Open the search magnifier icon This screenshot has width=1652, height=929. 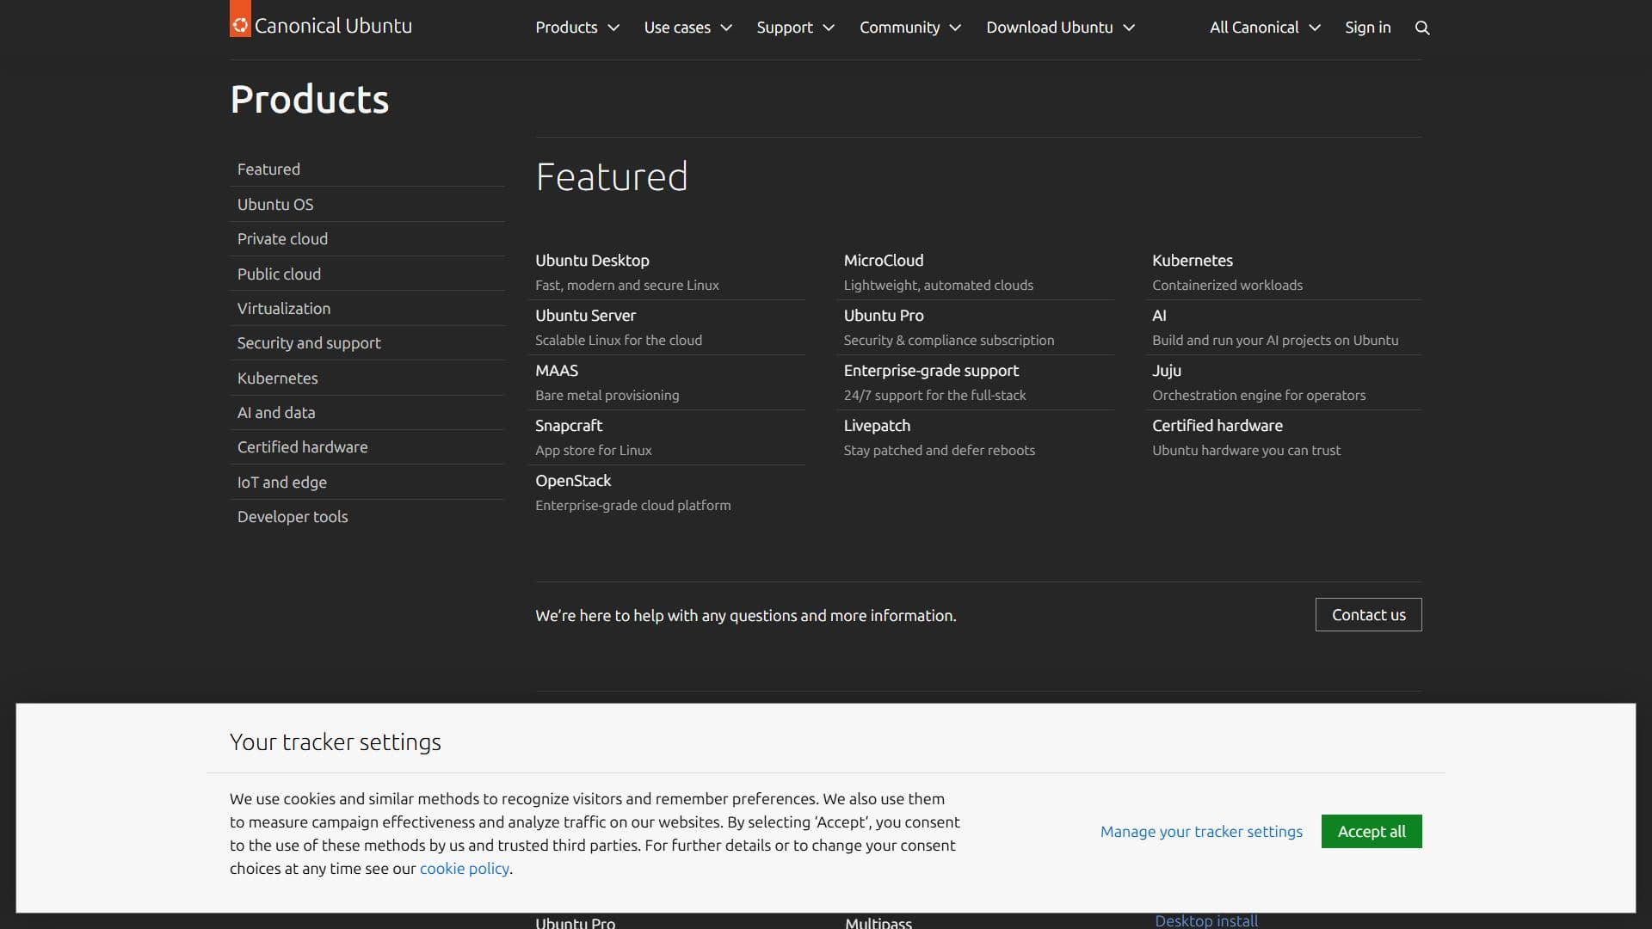tap(1422, 28)
